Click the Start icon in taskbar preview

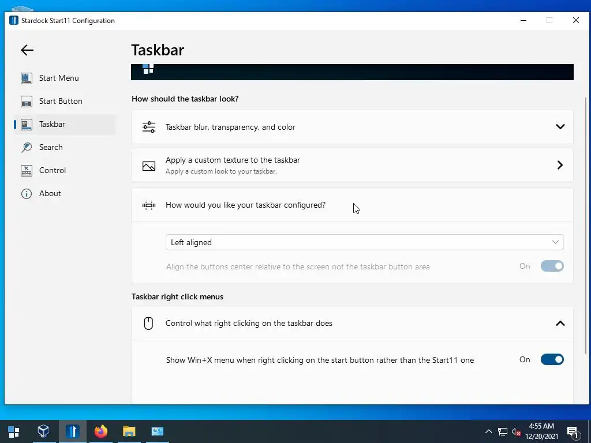tap(148, 69)
